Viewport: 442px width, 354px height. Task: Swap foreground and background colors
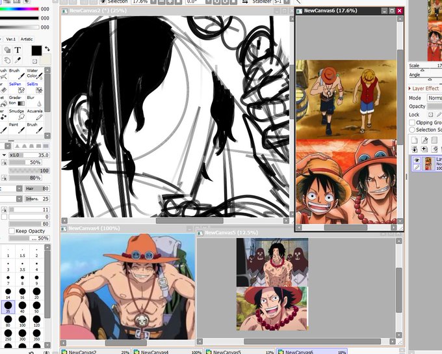(47, 49)
